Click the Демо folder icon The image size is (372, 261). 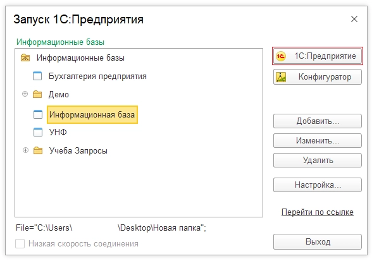click(37, 94)
